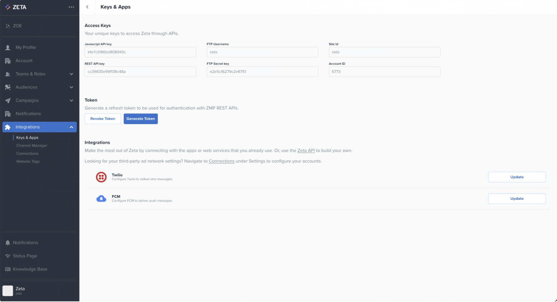557x302 pixels.
Task: Click the REST API key field
Action: 140,72
